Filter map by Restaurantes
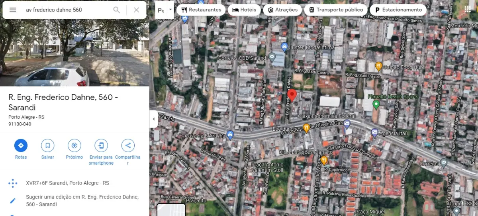This screenshot has height=216, width=478. 201,10
